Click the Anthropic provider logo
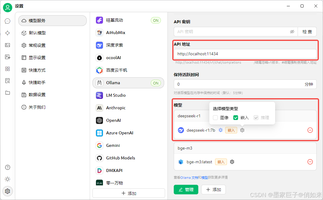Viewport: 323px width, 200px height. pos(99,108)
